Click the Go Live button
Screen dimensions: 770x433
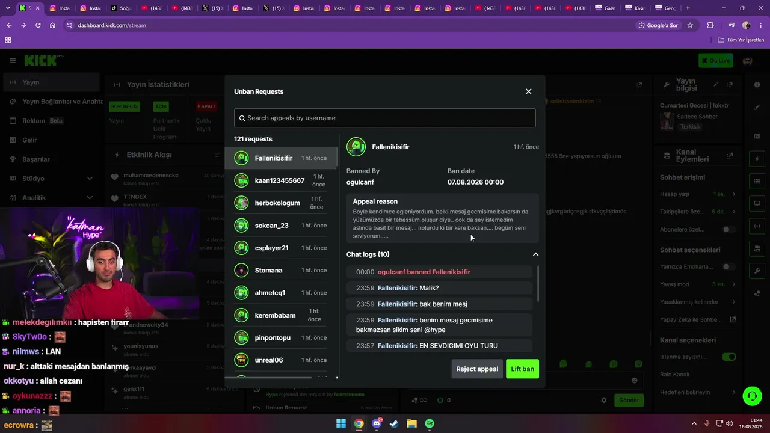click(715, 61)
